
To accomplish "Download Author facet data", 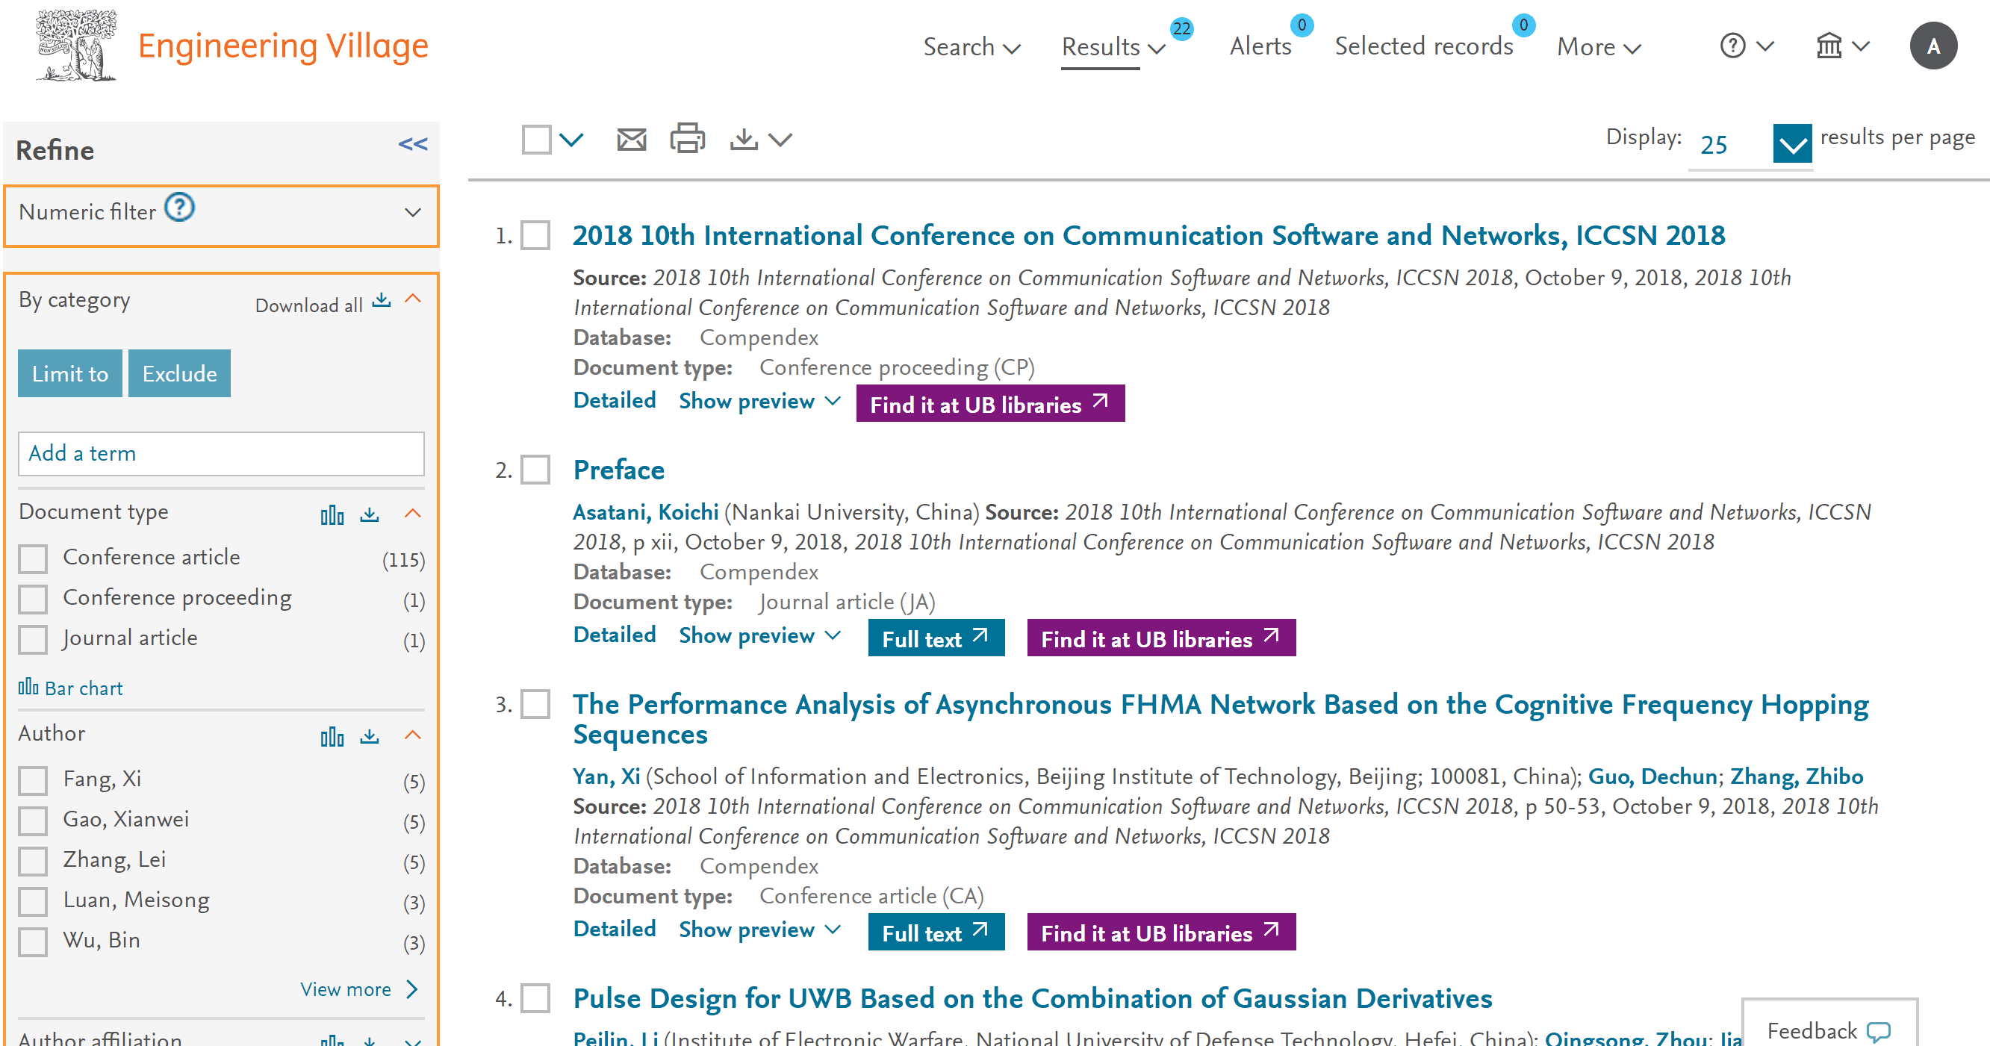I will click(370, 736).
